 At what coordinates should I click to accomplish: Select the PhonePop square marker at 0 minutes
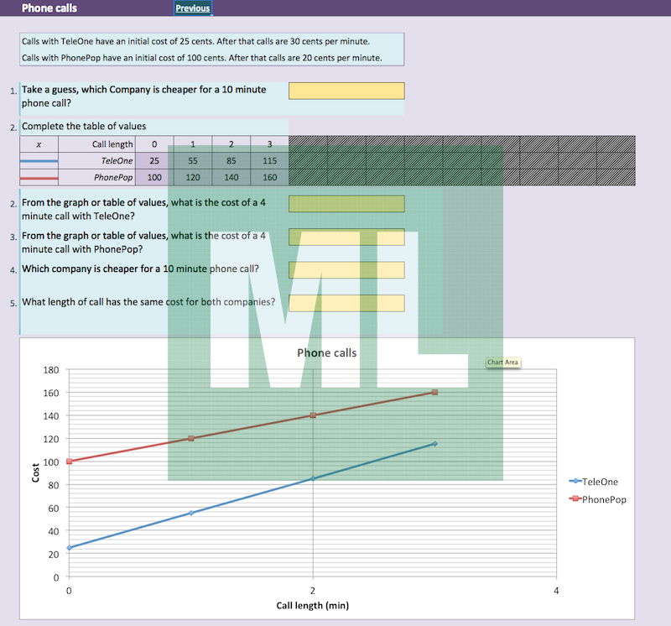tap(70, 462)
